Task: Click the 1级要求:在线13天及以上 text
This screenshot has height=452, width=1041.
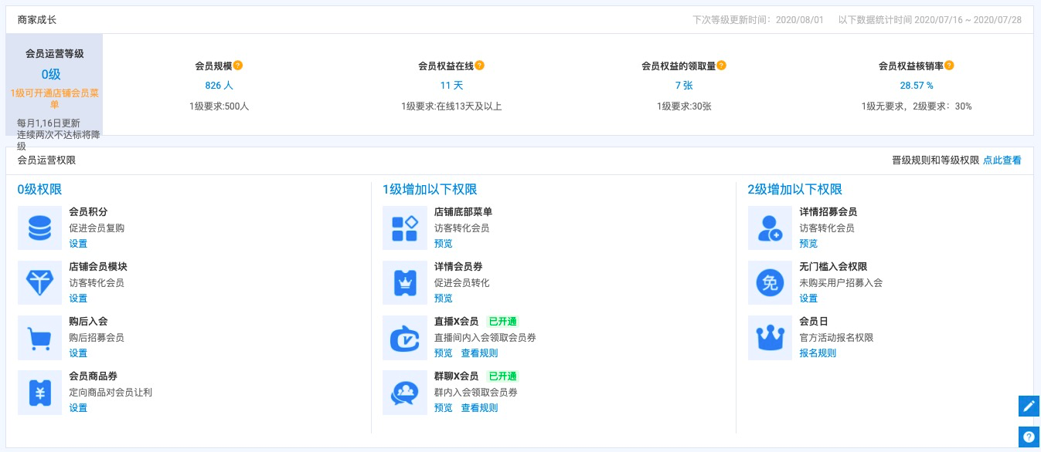Action: 451,106
